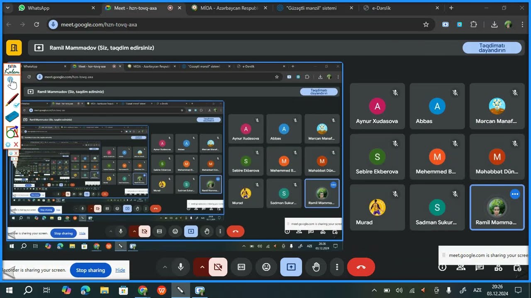This screenshot has height=298, width=531.
Task: Click the Hide link next to large Stop sharing
Action: click(x=120, y=270)
